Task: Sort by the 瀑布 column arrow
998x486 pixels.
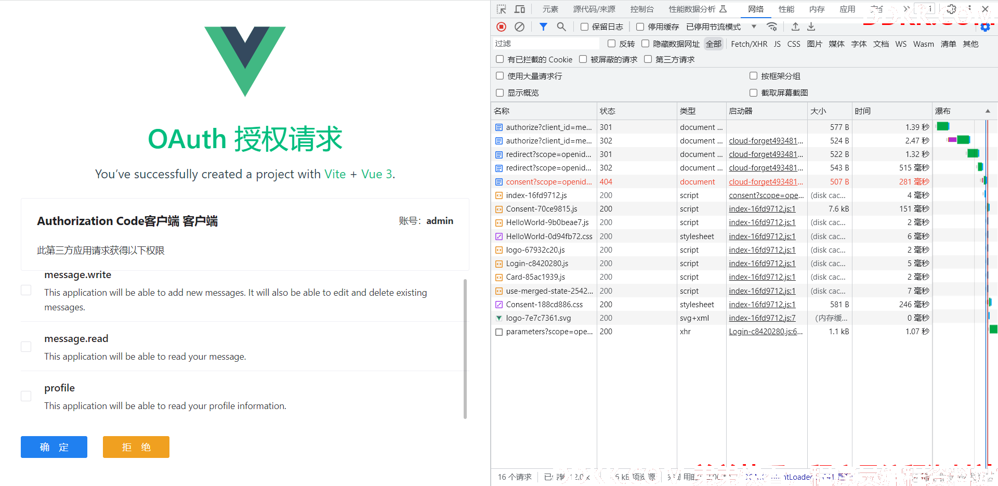Action: pyautogui.click(x=988, y=111)
